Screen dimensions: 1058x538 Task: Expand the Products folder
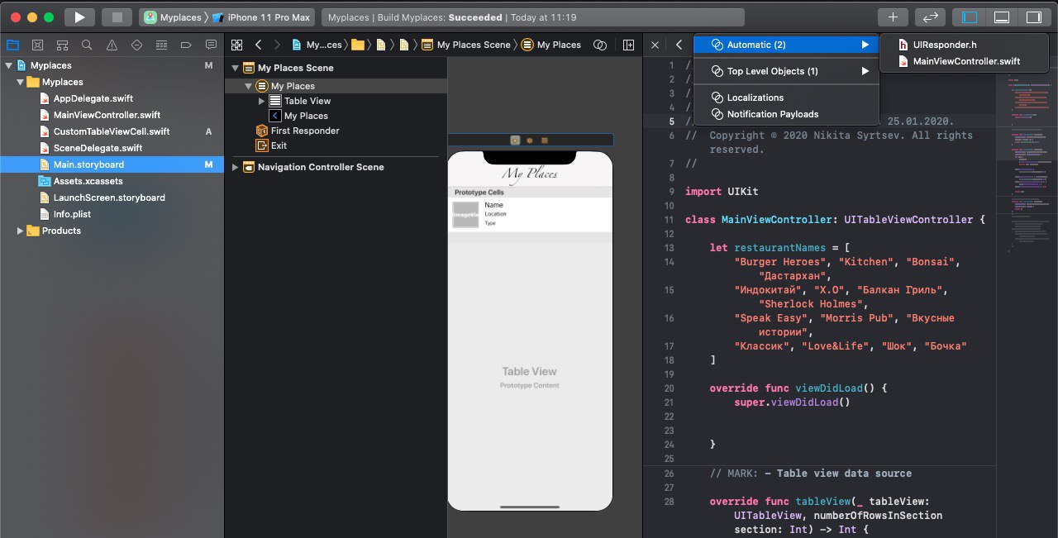[x=21, y=231]
